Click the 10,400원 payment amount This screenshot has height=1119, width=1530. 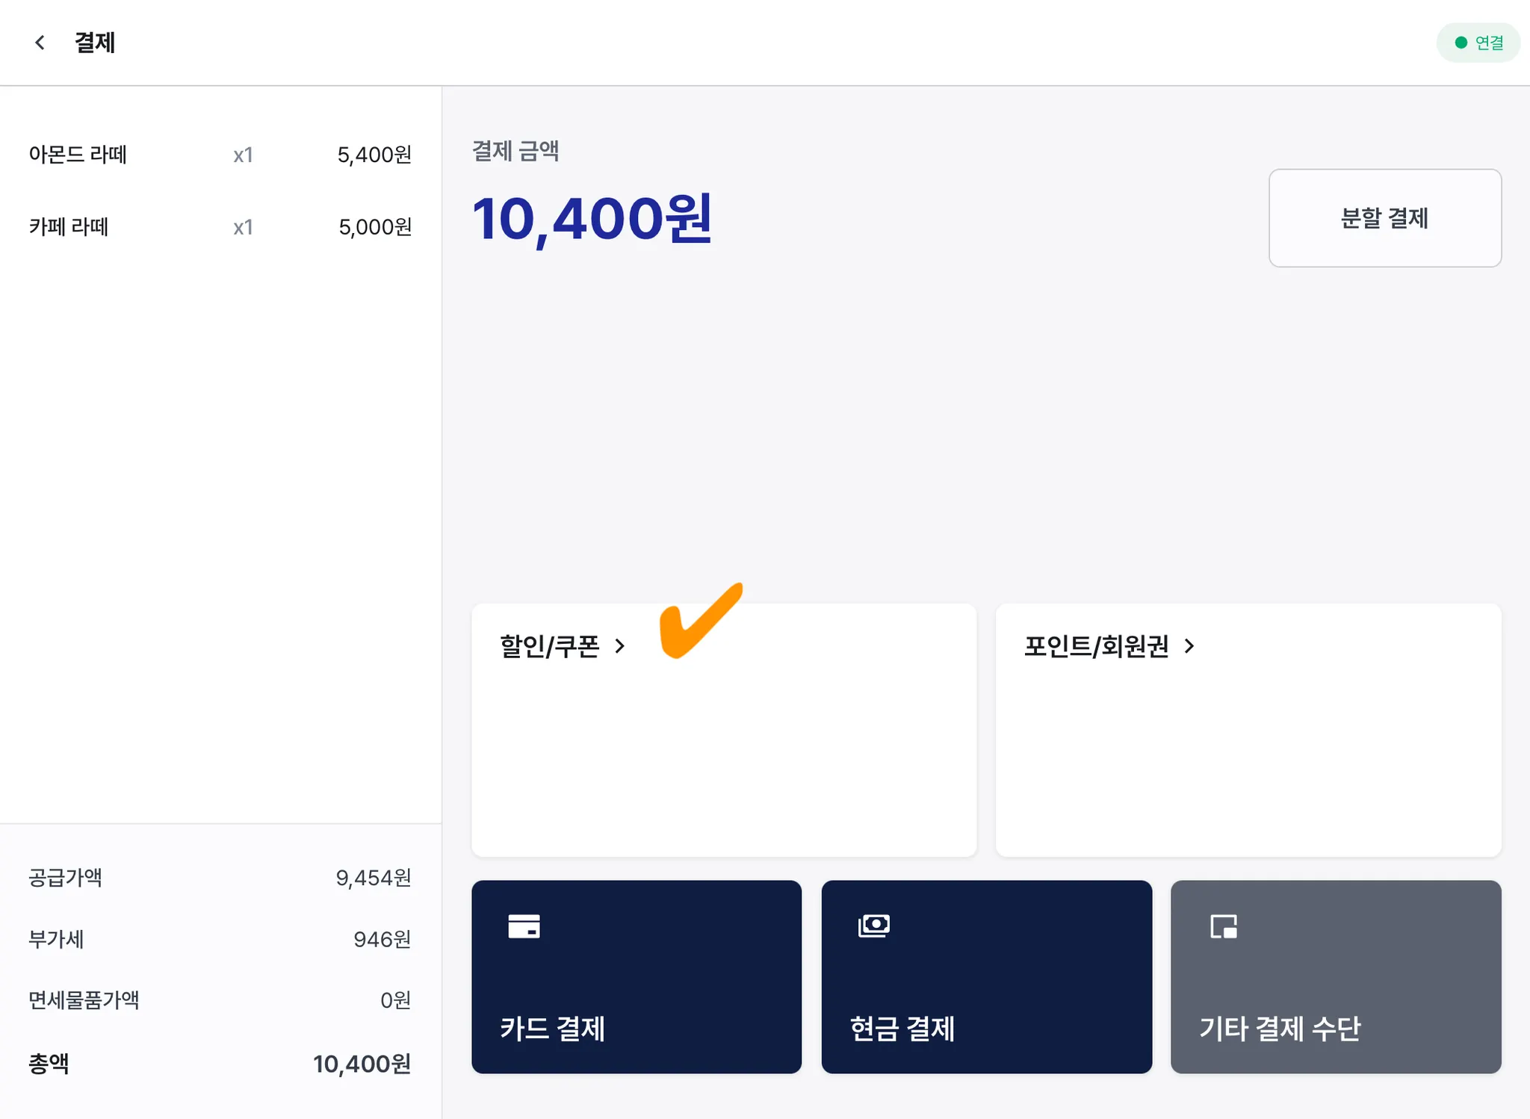(x=592, y=220)
